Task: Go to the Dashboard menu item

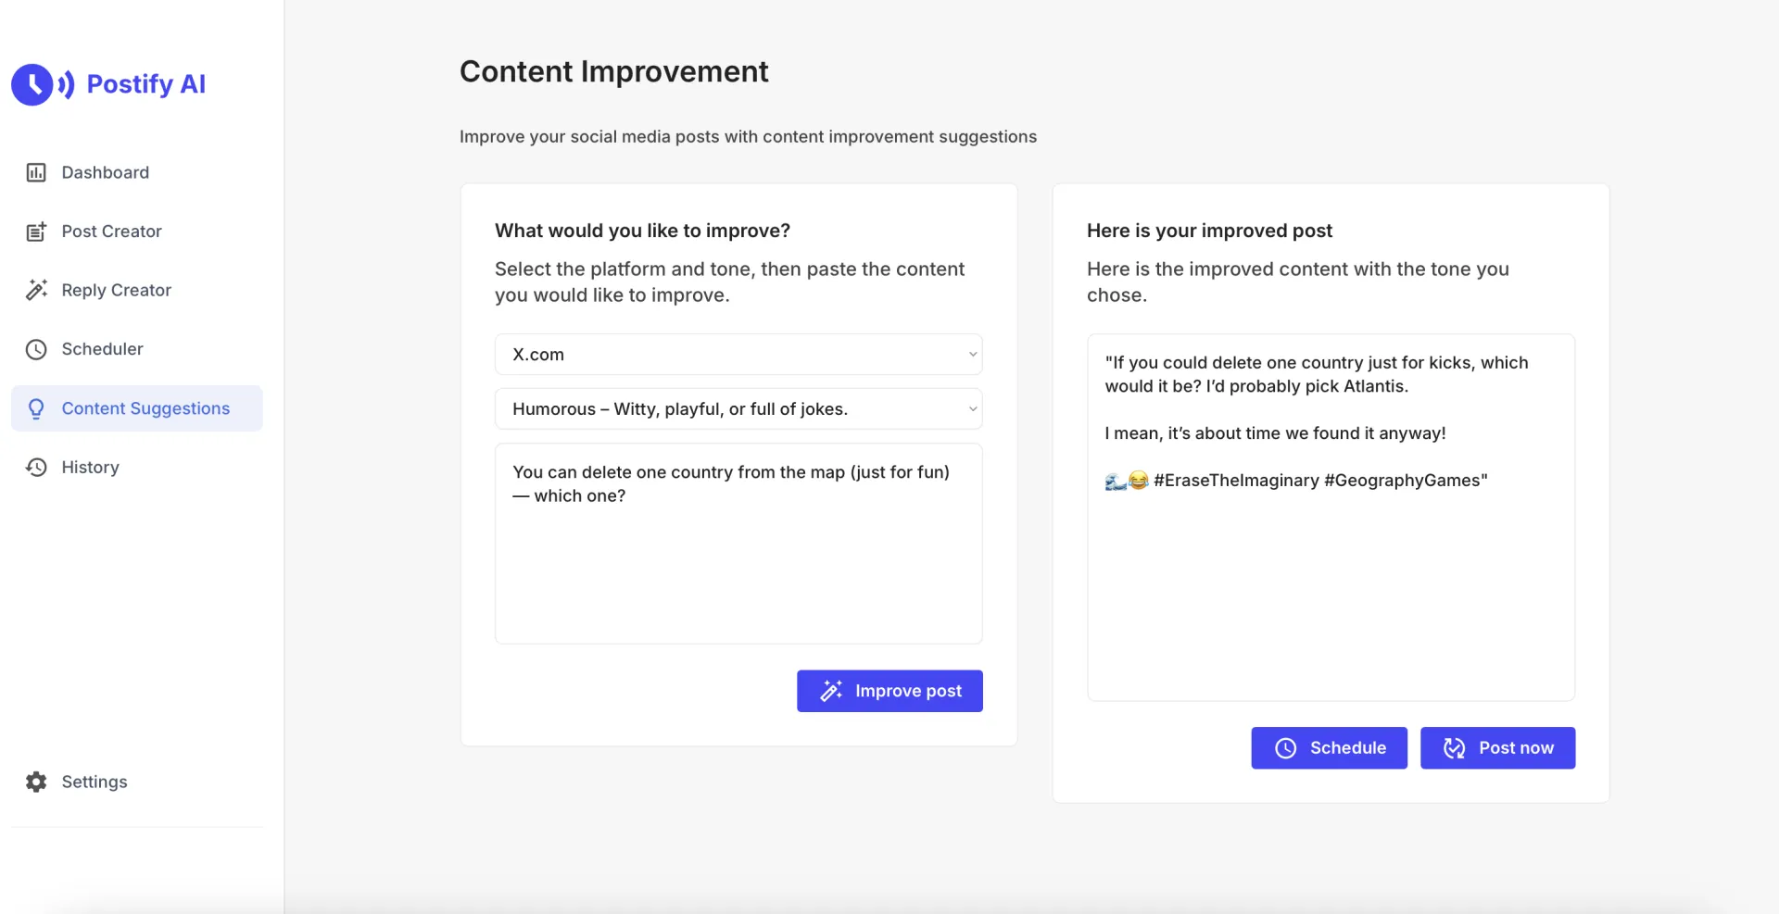Action: (x=105, y=172)
